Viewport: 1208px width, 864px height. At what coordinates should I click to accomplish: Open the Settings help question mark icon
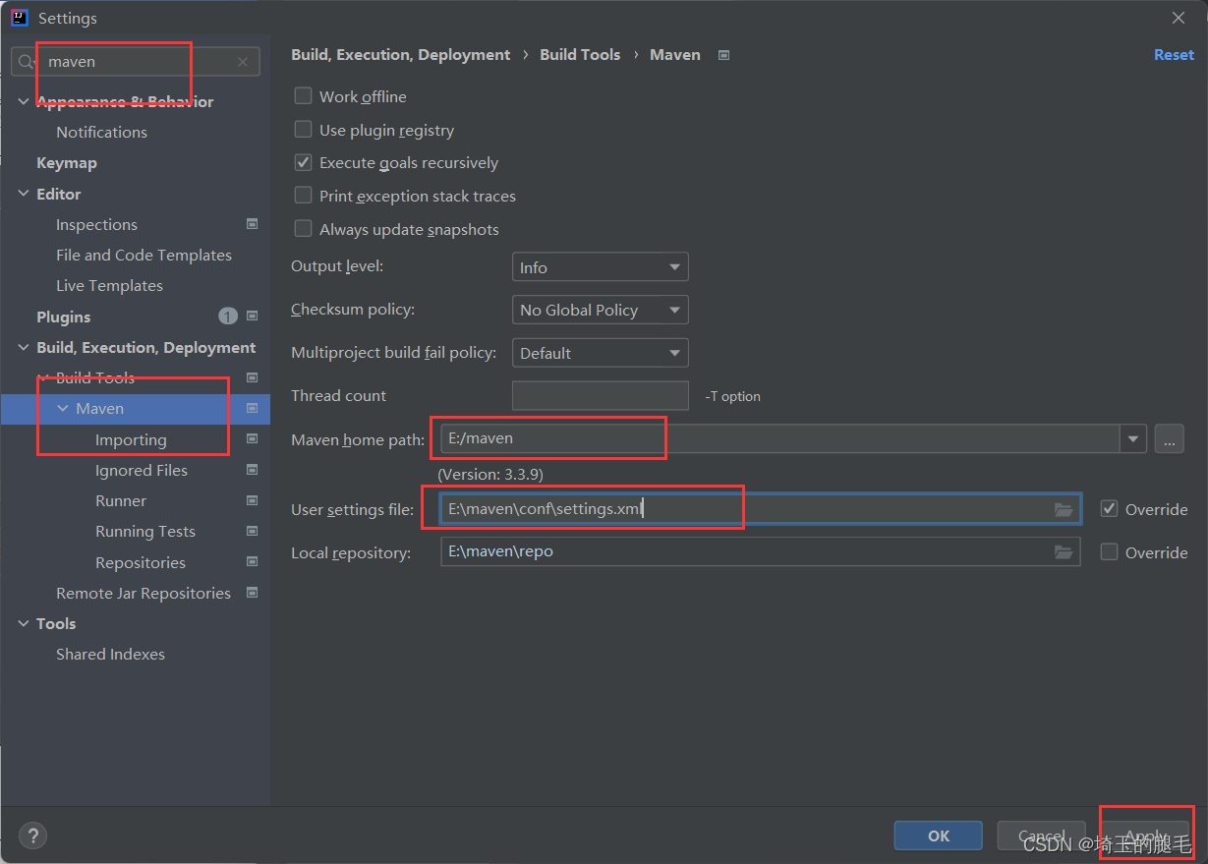coord(32,835)
